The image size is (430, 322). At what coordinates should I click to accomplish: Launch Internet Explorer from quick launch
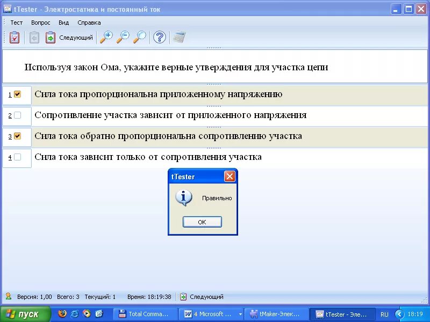(75, 313)
